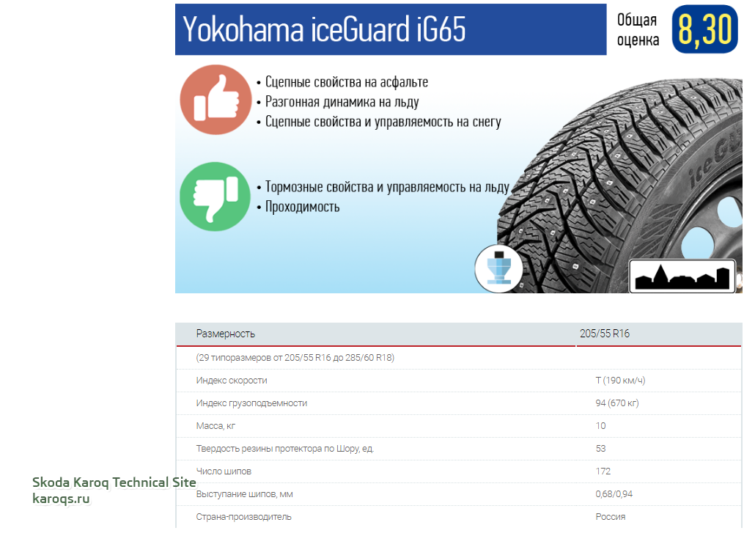Click the Yokohama iceGuard iG65 title
744x536 pixels.
tap(324, 29)
